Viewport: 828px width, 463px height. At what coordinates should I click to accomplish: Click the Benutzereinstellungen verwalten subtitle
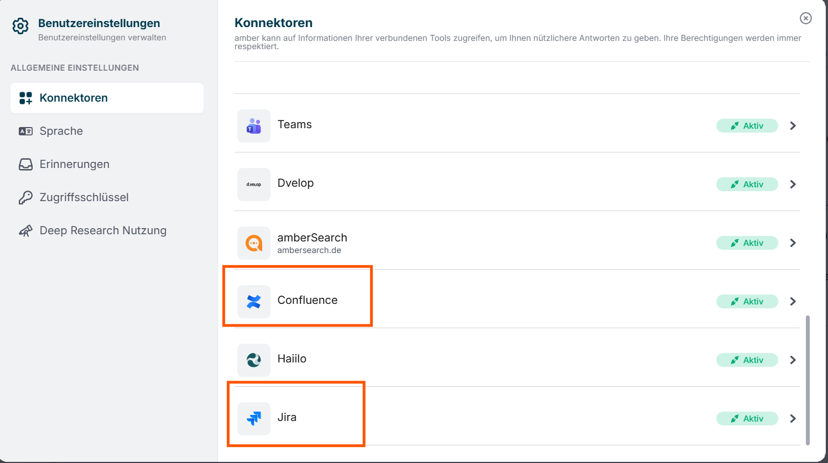(102, 38)
